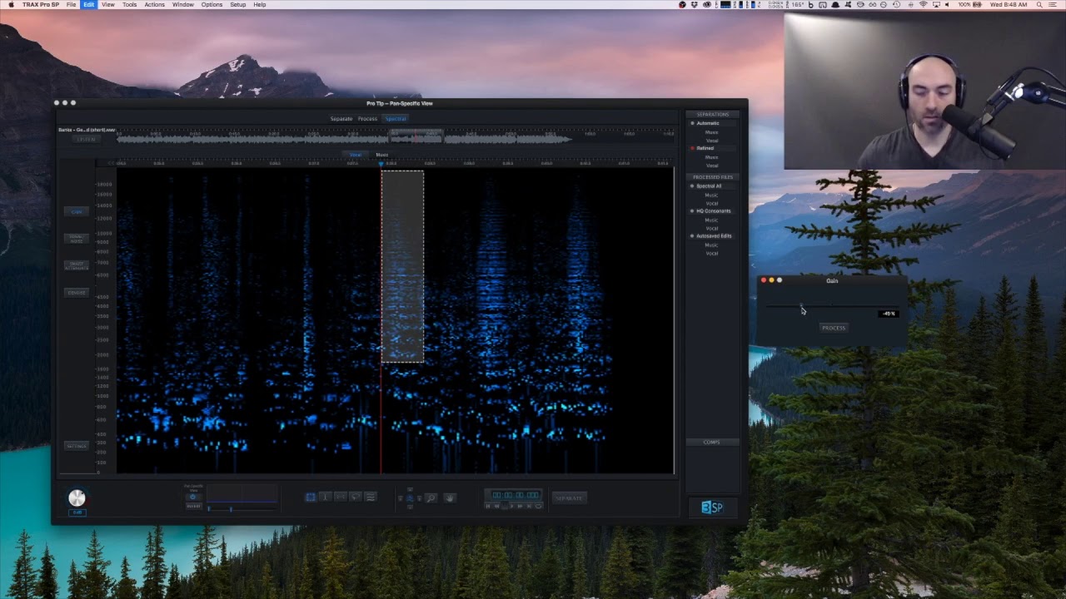This screenshot has height=599, width=1066.
Task: Select the Tonal Noise tool button
Action: [76, 239]
